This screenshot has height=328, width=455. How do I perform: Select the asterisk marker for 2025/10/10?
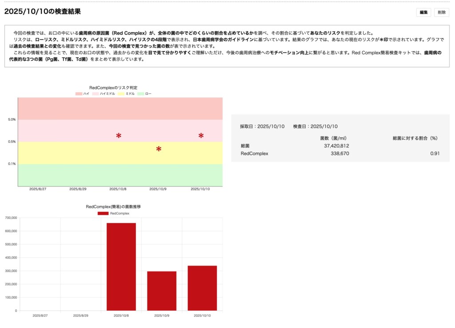click(x=201, y=135)
